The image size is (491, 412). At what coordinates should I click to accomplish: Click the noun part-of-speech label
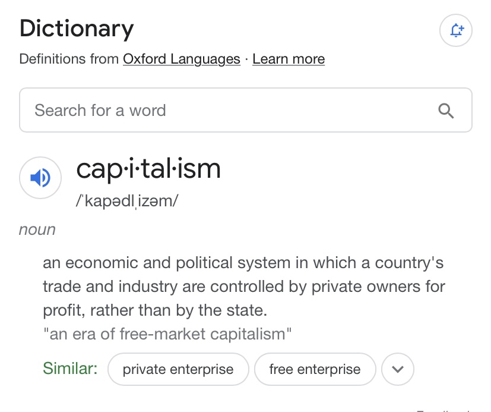[x=37, y=230]
